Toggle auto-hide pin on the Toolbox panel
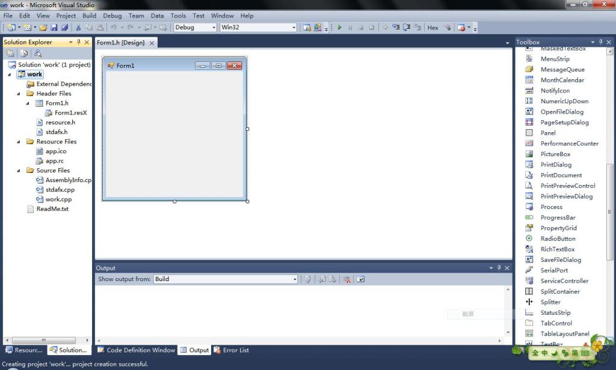Viewport: 616px width, 370px height. 601,42
